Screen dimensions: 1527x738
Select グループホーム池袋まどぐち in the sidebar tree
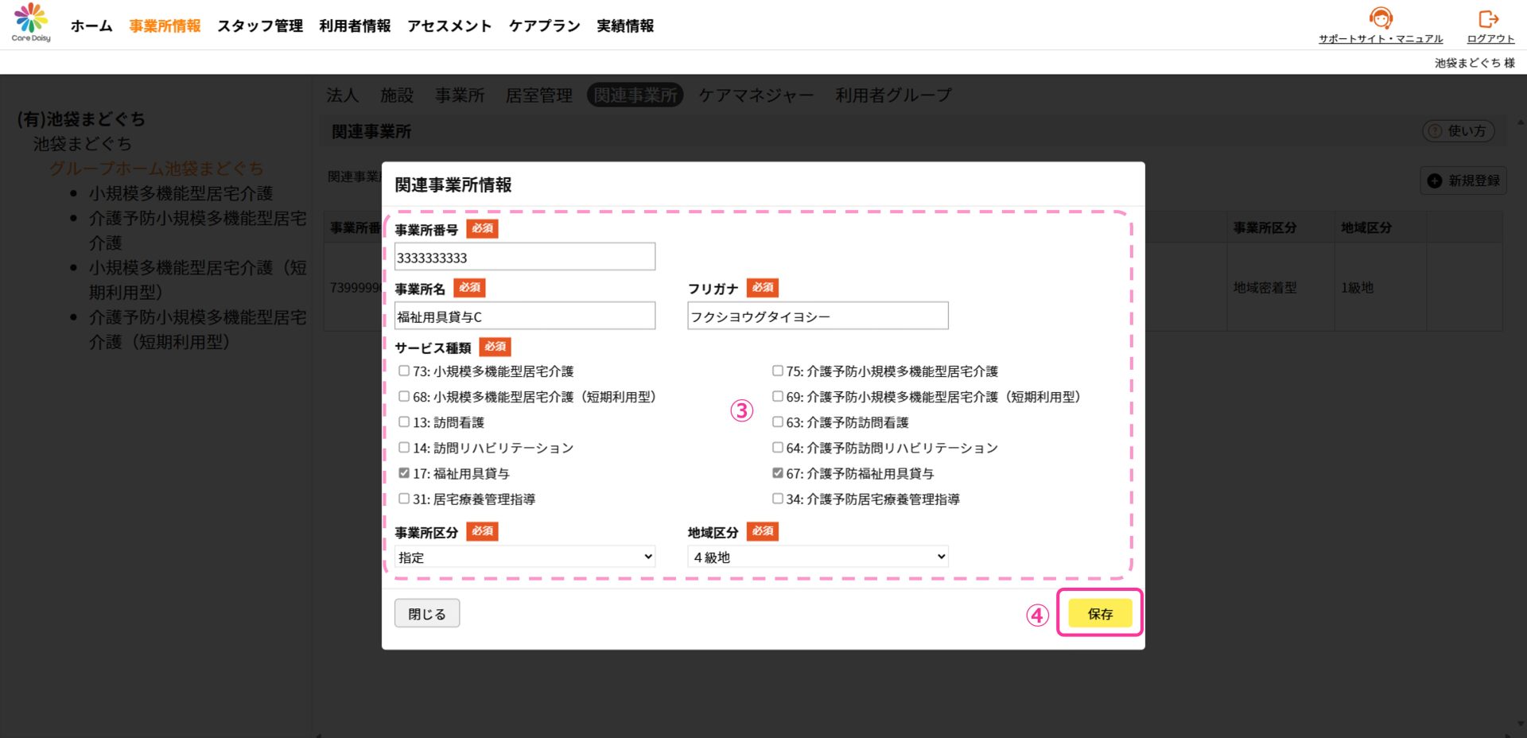click(x=156, y=169)
